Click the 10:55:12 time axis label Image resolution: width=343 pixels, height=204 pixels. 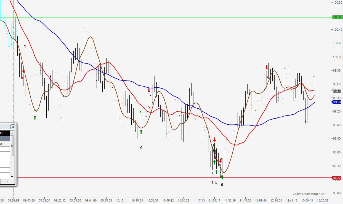pyautogui.click(x=168, y=200)
